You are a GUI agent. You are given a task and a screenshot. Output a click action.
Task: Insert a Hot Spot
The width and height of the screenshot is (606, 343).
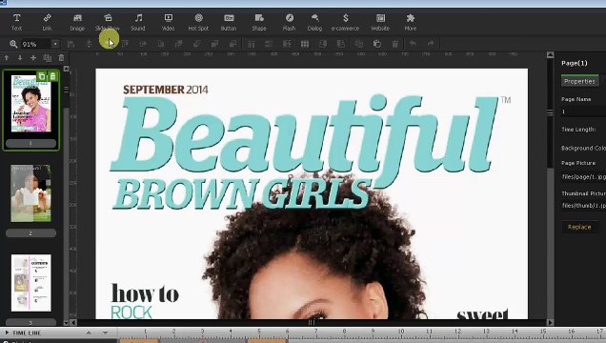(198, 23)
